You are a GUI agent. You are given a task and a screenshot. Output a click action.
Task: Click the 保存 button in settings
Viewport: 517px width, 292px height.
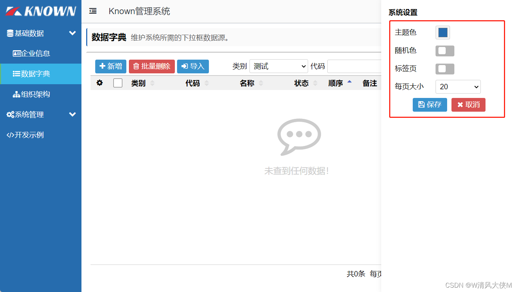coord(430,105)
